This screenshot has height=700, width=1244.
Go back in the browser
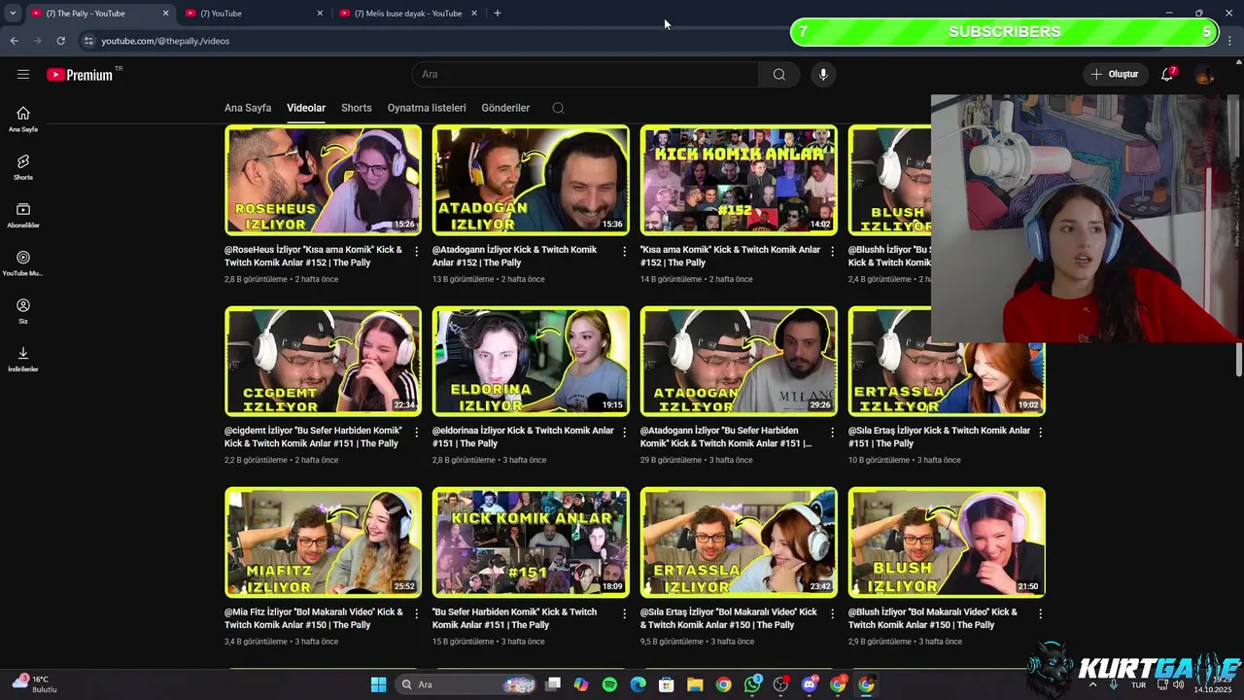tap(14, 41)
